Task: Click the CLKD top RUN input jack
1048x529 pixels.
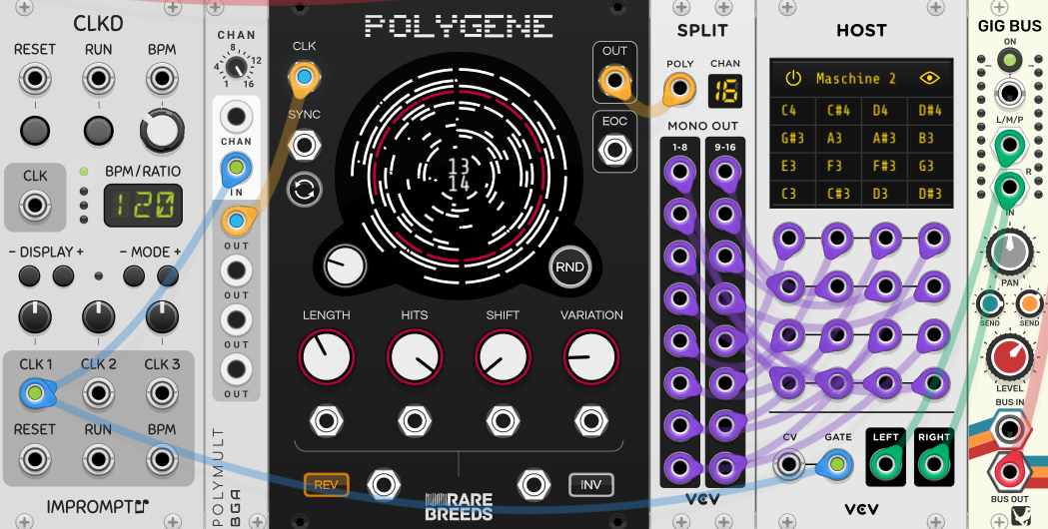Action: click(x=98, y=79)
